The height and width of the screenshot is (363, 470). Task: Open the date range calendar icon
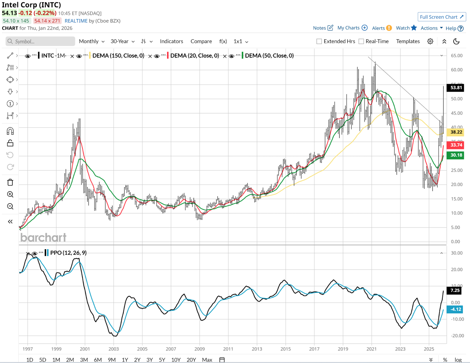[222, 359]
